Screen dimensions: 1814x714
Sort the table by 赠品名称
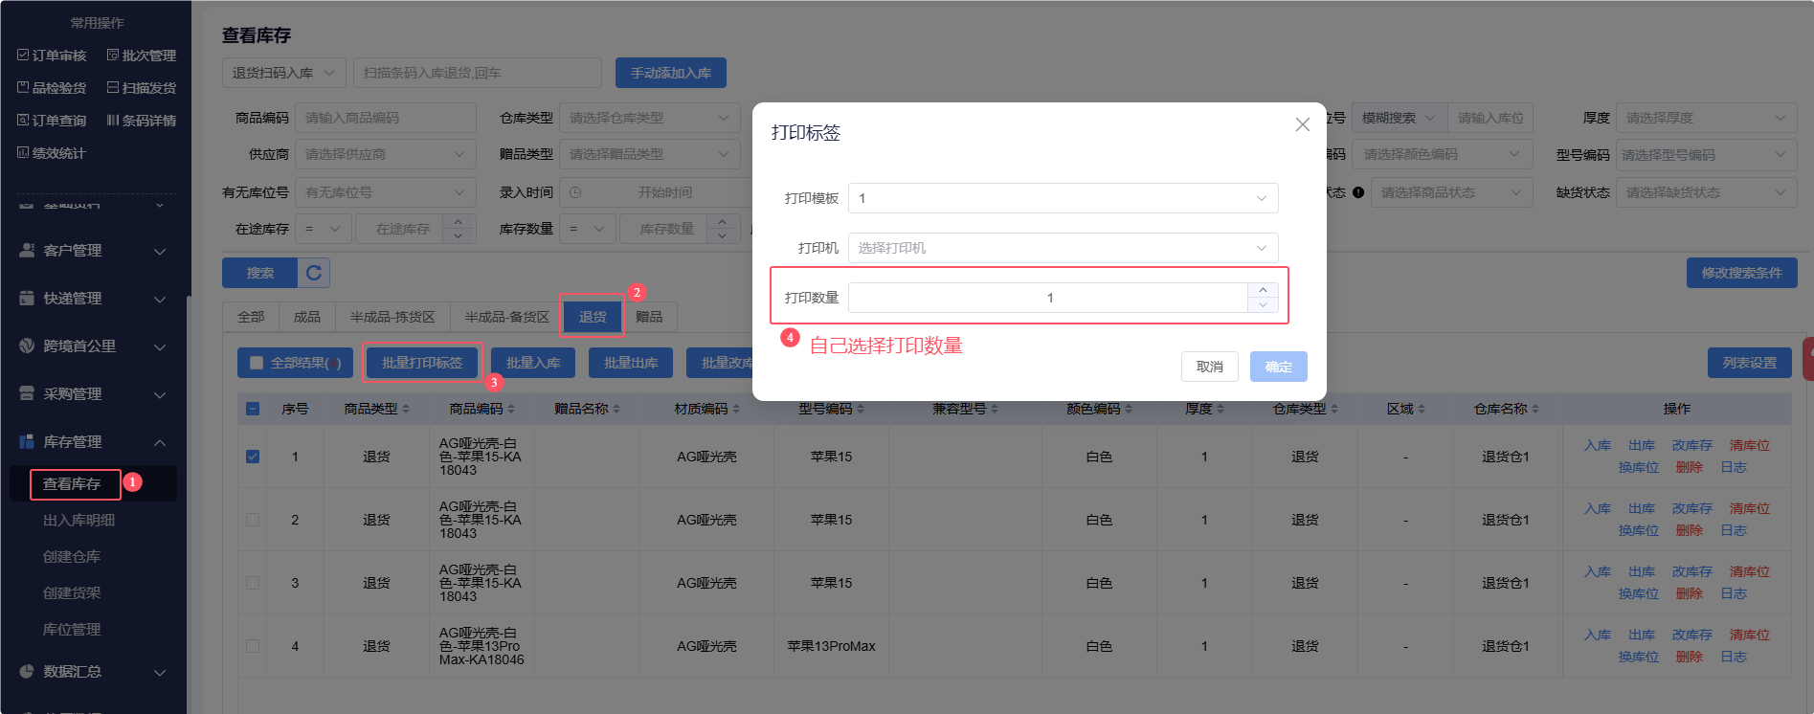[x=616, y=410]
